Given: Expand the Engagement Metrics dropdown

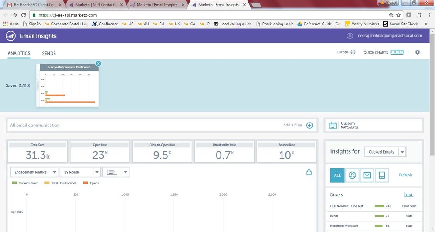Looking at the screenshot, I should (54, 172).
